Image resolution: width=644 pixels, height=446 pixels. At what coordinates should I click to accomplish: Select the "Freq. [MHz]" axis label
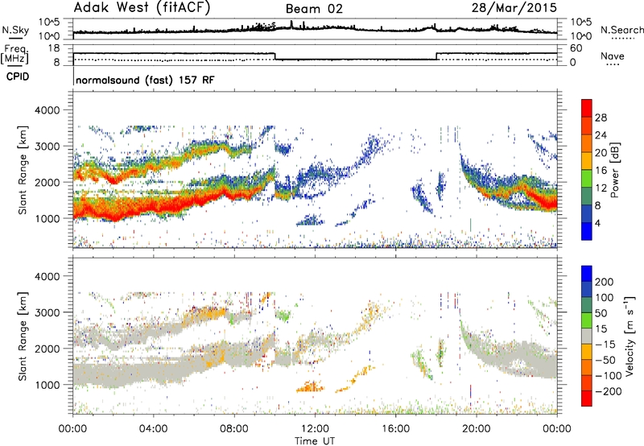tap(14, 54)
